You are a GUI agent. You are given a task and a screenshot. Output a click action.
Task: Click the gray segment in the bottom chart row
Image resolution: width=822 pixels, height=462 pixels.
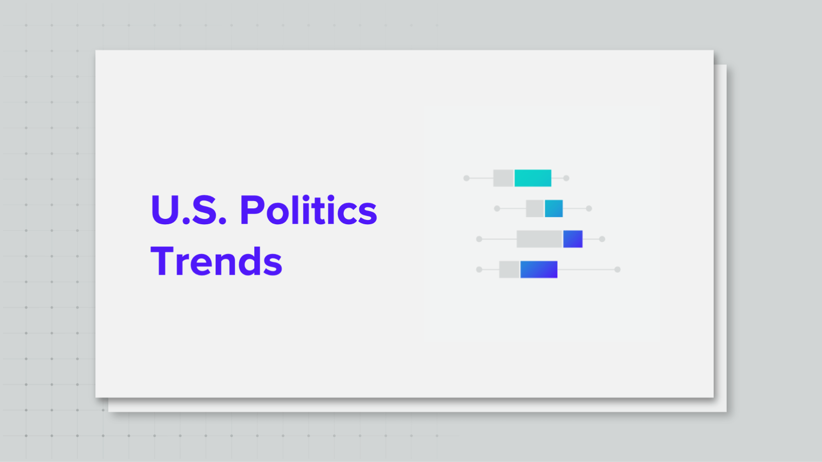tap(509, 269)
